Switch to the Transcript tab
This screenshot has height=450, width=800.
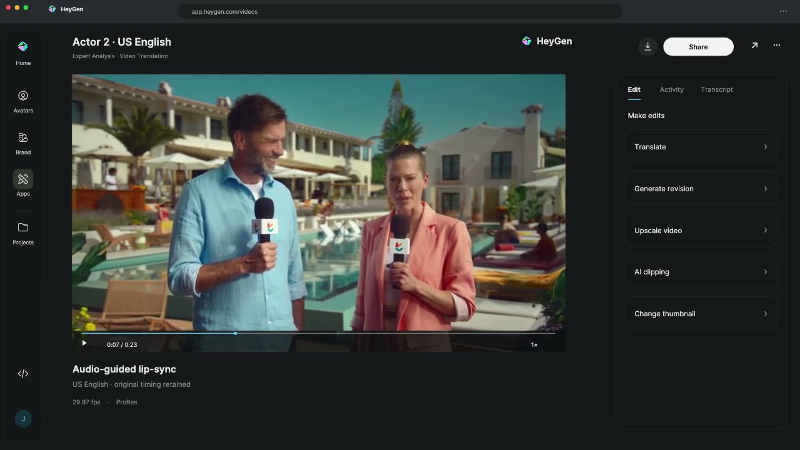pyautogui.click(x=717, y=90)
